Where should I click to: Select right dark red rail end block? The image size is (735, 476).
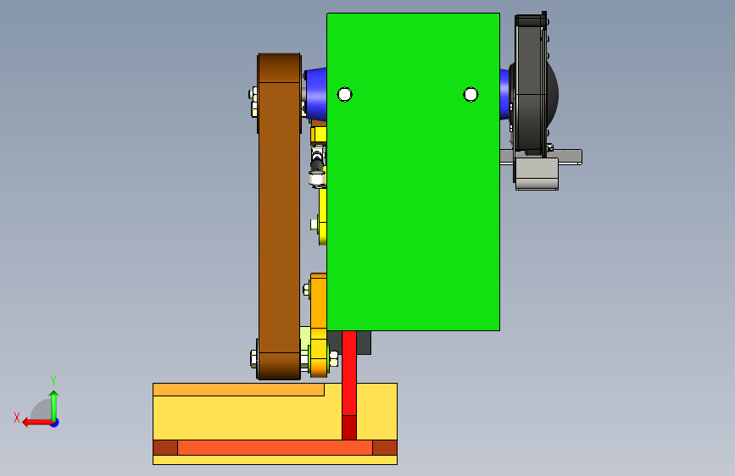pyautogui.click(x=385, y=447)
